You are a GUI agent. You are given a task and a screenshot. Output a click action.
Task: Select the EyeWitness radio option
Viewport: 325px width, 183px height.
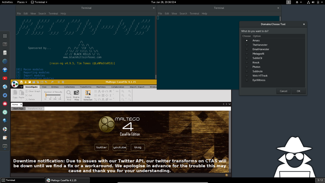247,80
